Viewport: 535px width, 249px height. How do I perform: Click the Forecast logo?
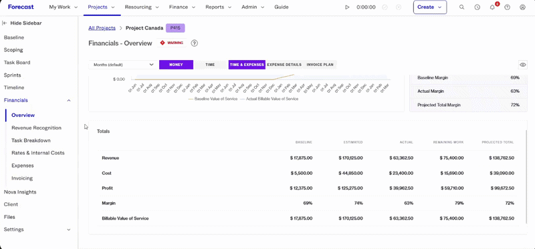click(20, 7)
